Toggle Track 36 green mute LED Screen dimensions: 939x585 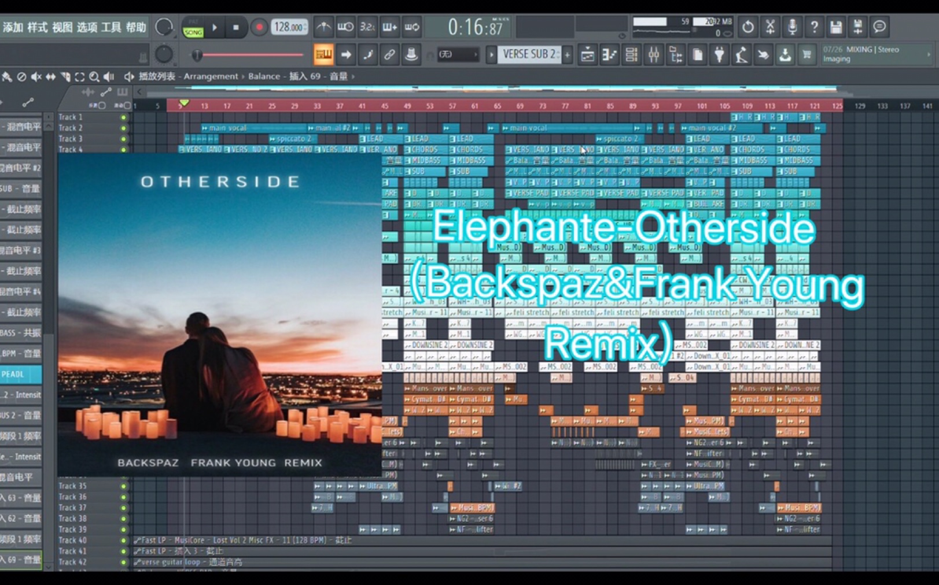click(123, 497)
